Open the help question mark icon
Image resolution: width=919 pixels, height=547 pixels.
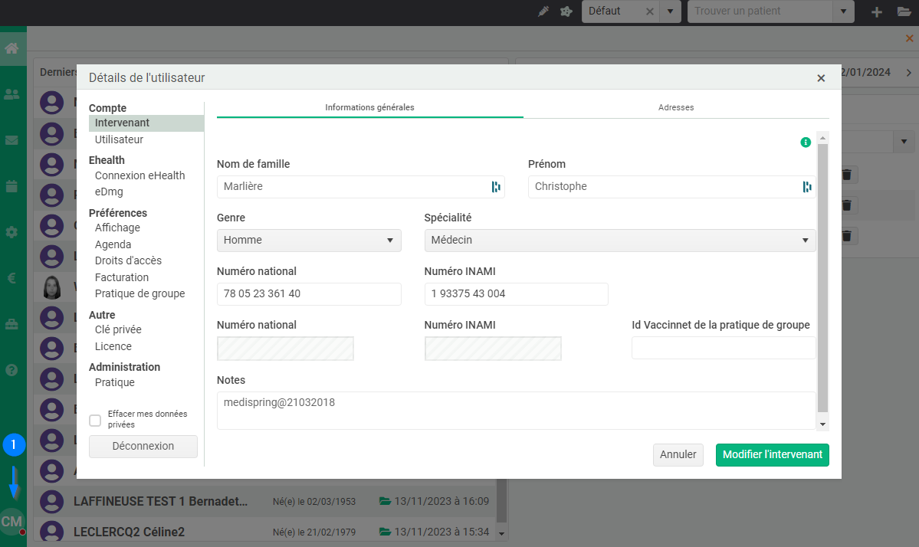[11, 370]
